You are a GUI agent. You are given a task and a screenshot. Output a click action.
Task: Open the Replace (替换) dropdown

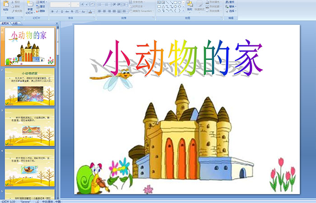point(231,6)
